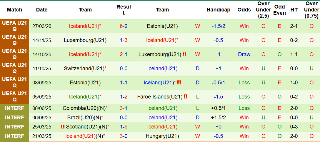Screen dimensions: 320x142
Task: Click red card icon before Scotland(U21)(N)
Action: pyautogui.click(x=62, y=127)
